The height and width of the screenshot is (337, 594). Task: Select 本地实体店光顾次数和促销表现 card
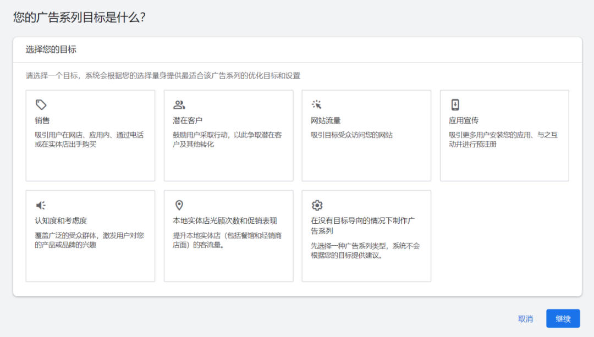pos(228,236)
